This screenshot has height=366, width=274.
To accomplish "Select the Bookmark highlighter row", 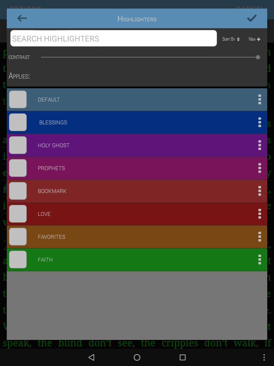I will coord(137,191).
